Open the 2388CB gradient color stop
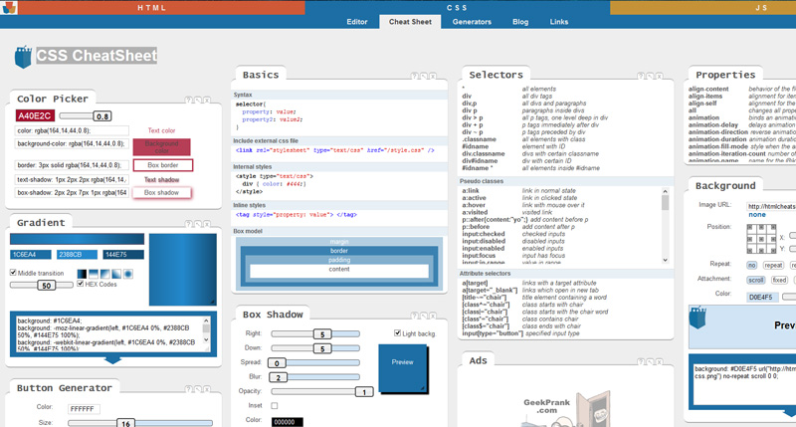Screen dimensions: 796x427 (x=77, y=255)
